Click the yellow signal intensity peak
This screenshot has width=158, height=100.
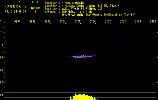pos(83,97)
